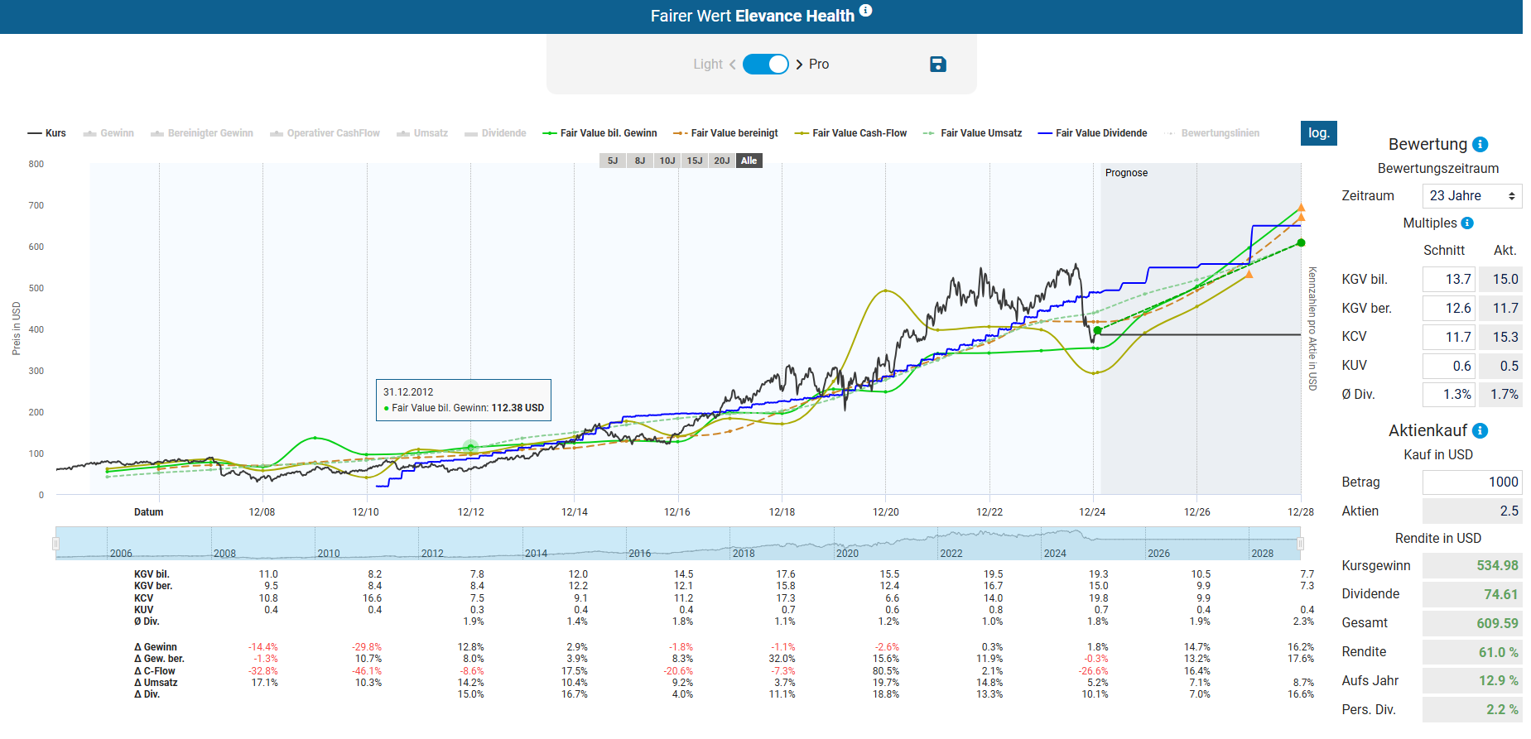Click the save disk icon
This screenshot has height=739, width=1531.
pyautogui.click(x=937, y=65)
